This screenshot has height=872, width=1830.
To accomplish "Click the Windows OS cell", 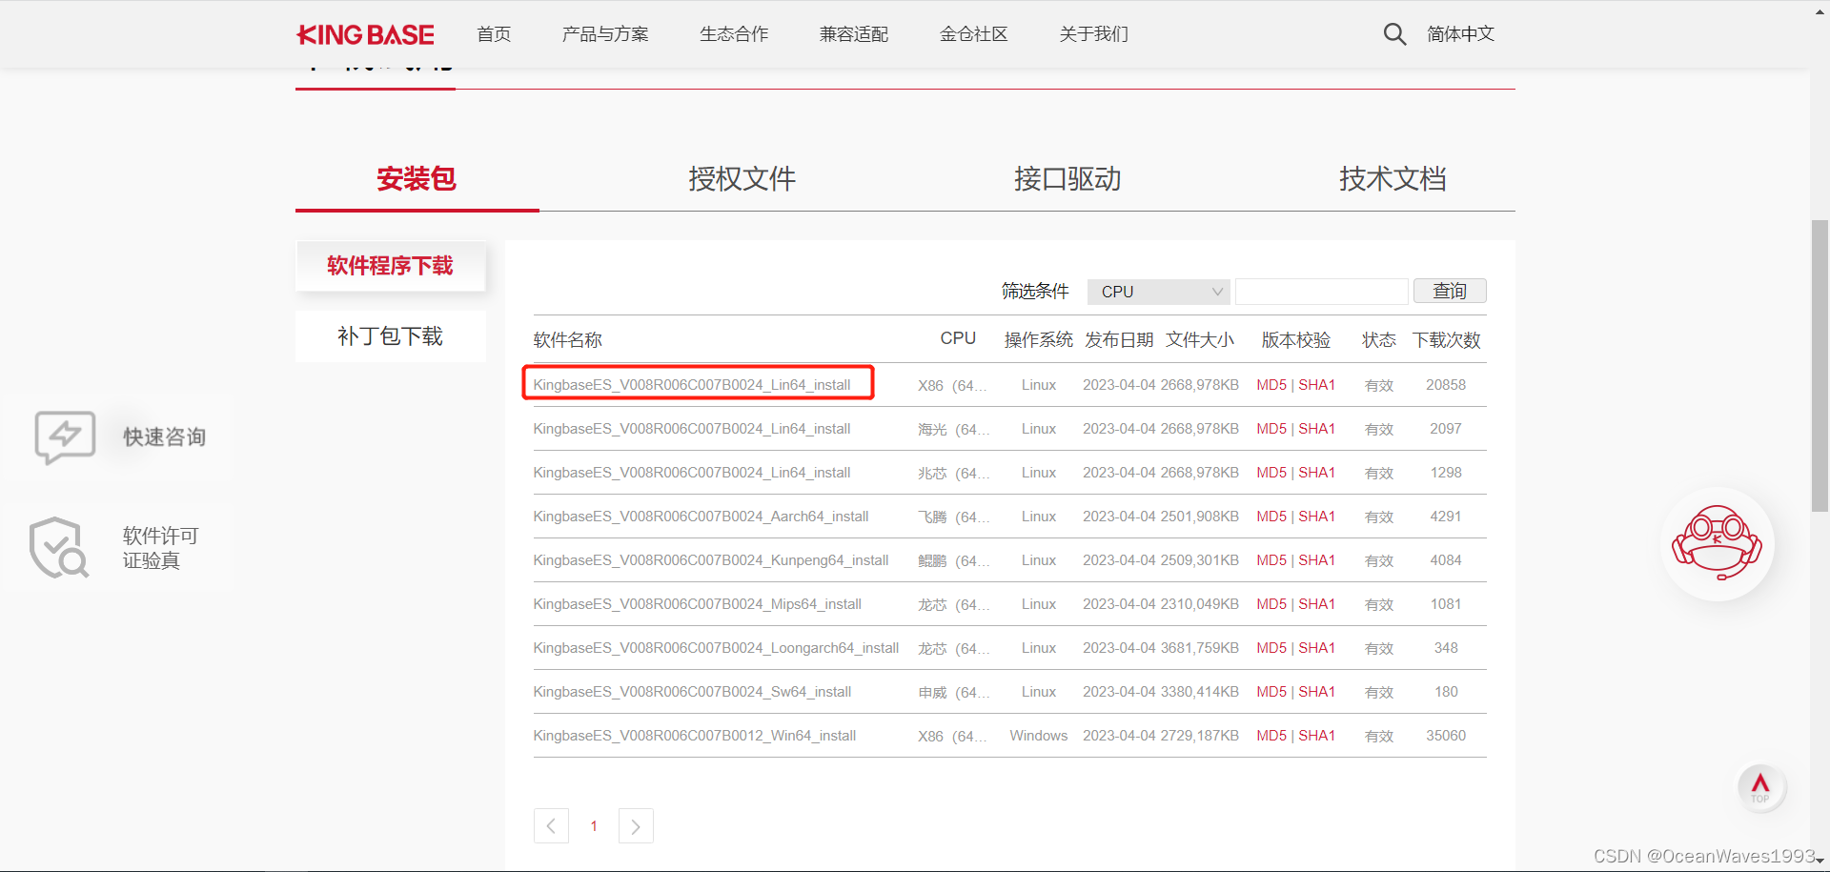I will pyautogui.click(x=1039, y=736).
